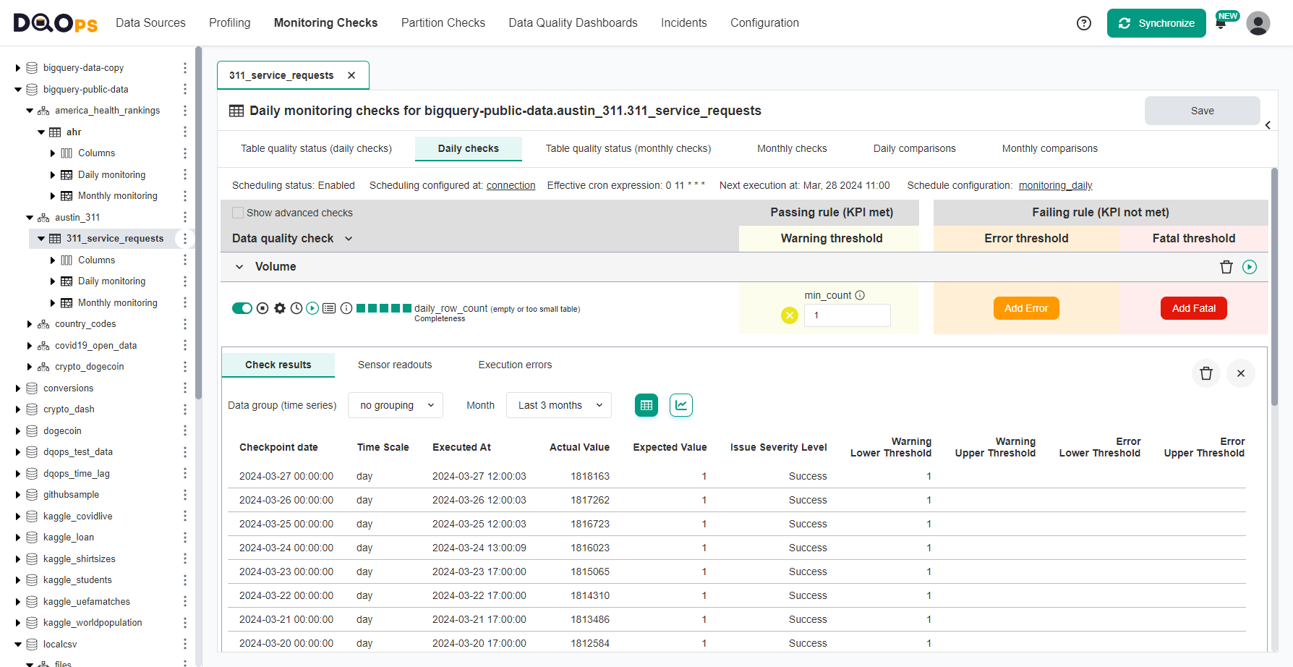Enable the Show advanced checks checkbox
This screenshot has height=667, width=1293.
click(238, 212)
